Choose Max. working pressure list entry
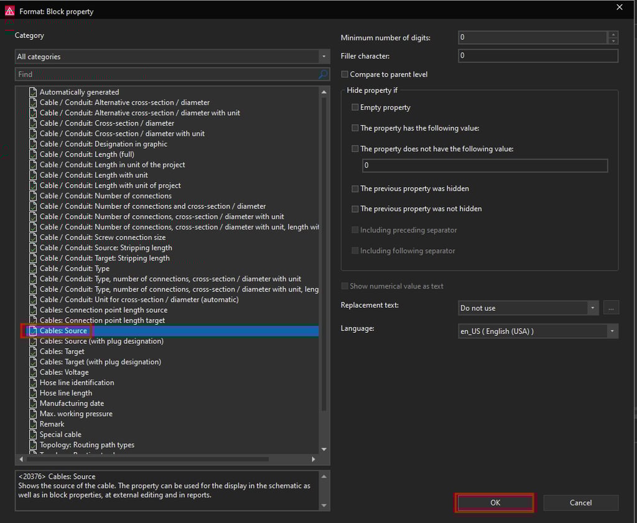Screen dimensions: 637x523 tap(76, 414)
